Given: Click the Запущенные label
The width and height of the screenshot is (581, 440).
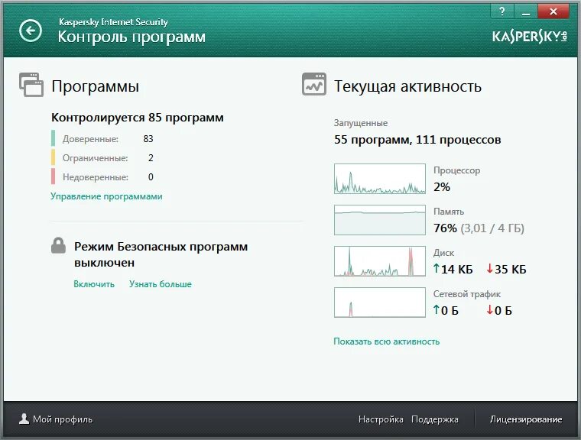Looking at the screenshot, I should 361,123.
